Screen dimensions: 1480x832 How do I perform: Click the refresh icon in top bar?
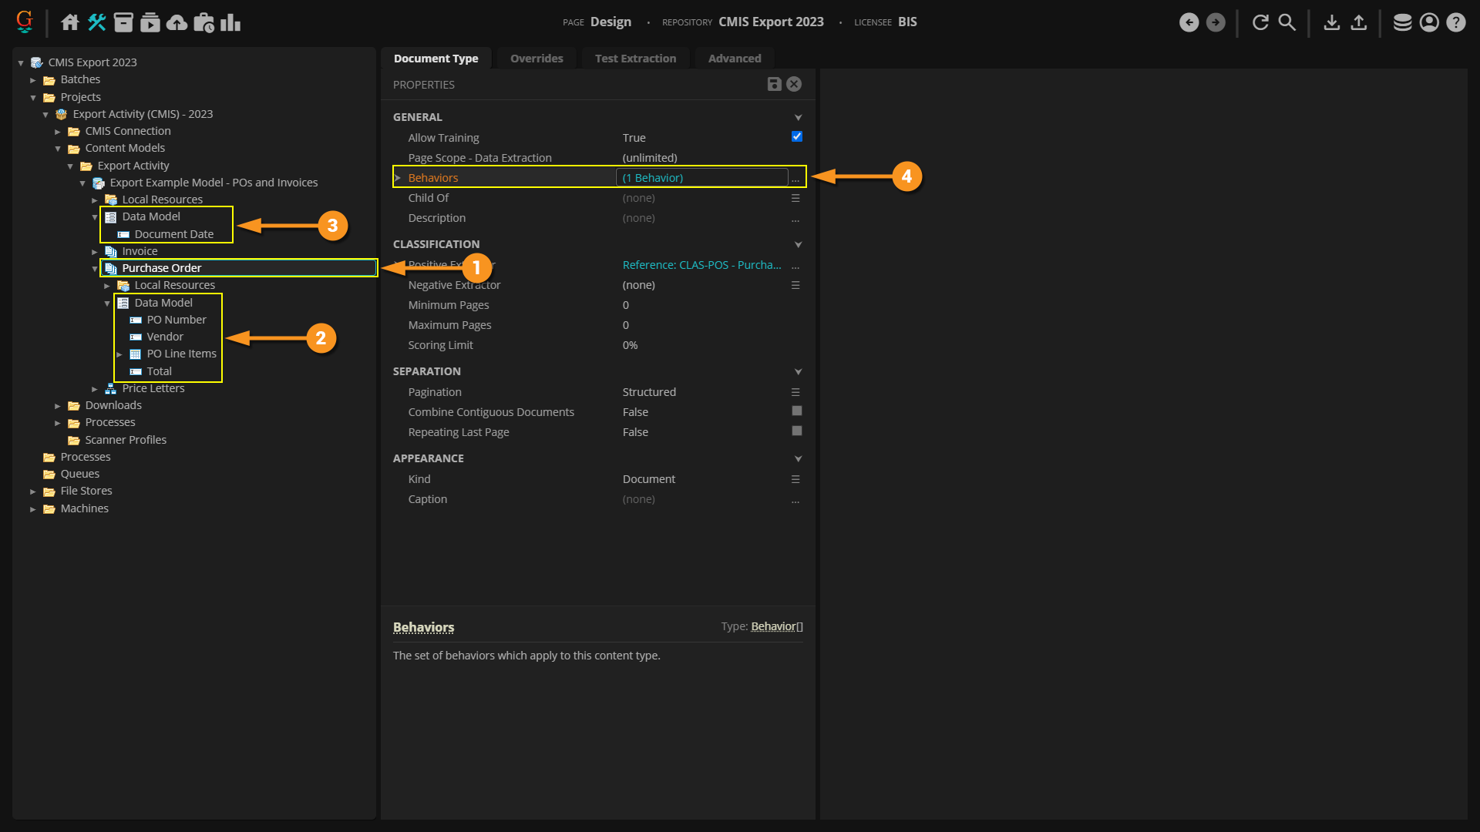point(1260,22)
